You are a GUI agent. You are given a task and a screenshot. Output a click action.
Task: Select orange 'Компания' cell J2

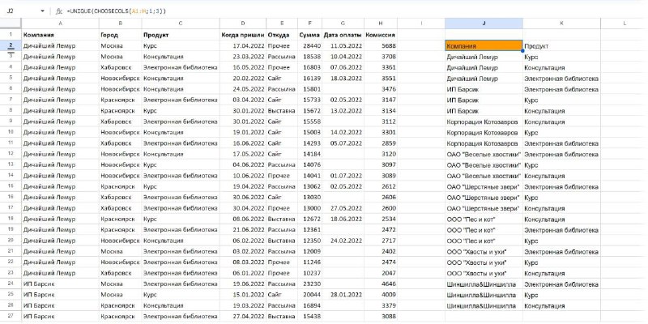tap(484, 46)
